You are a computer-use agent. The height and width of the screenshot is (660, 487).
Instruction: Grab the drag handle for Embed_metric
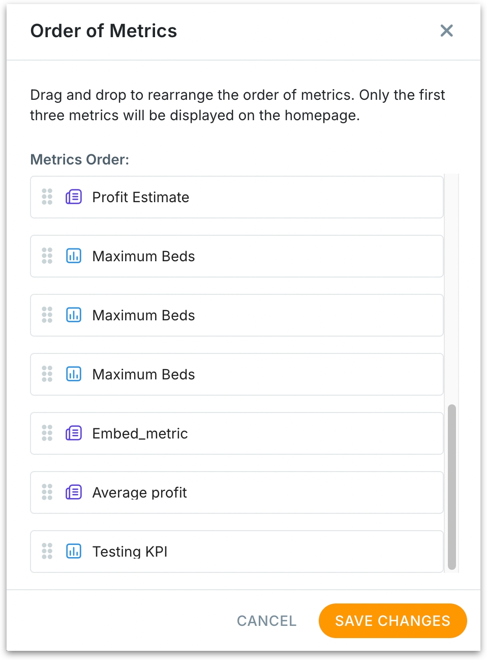[x=47, y=433]
